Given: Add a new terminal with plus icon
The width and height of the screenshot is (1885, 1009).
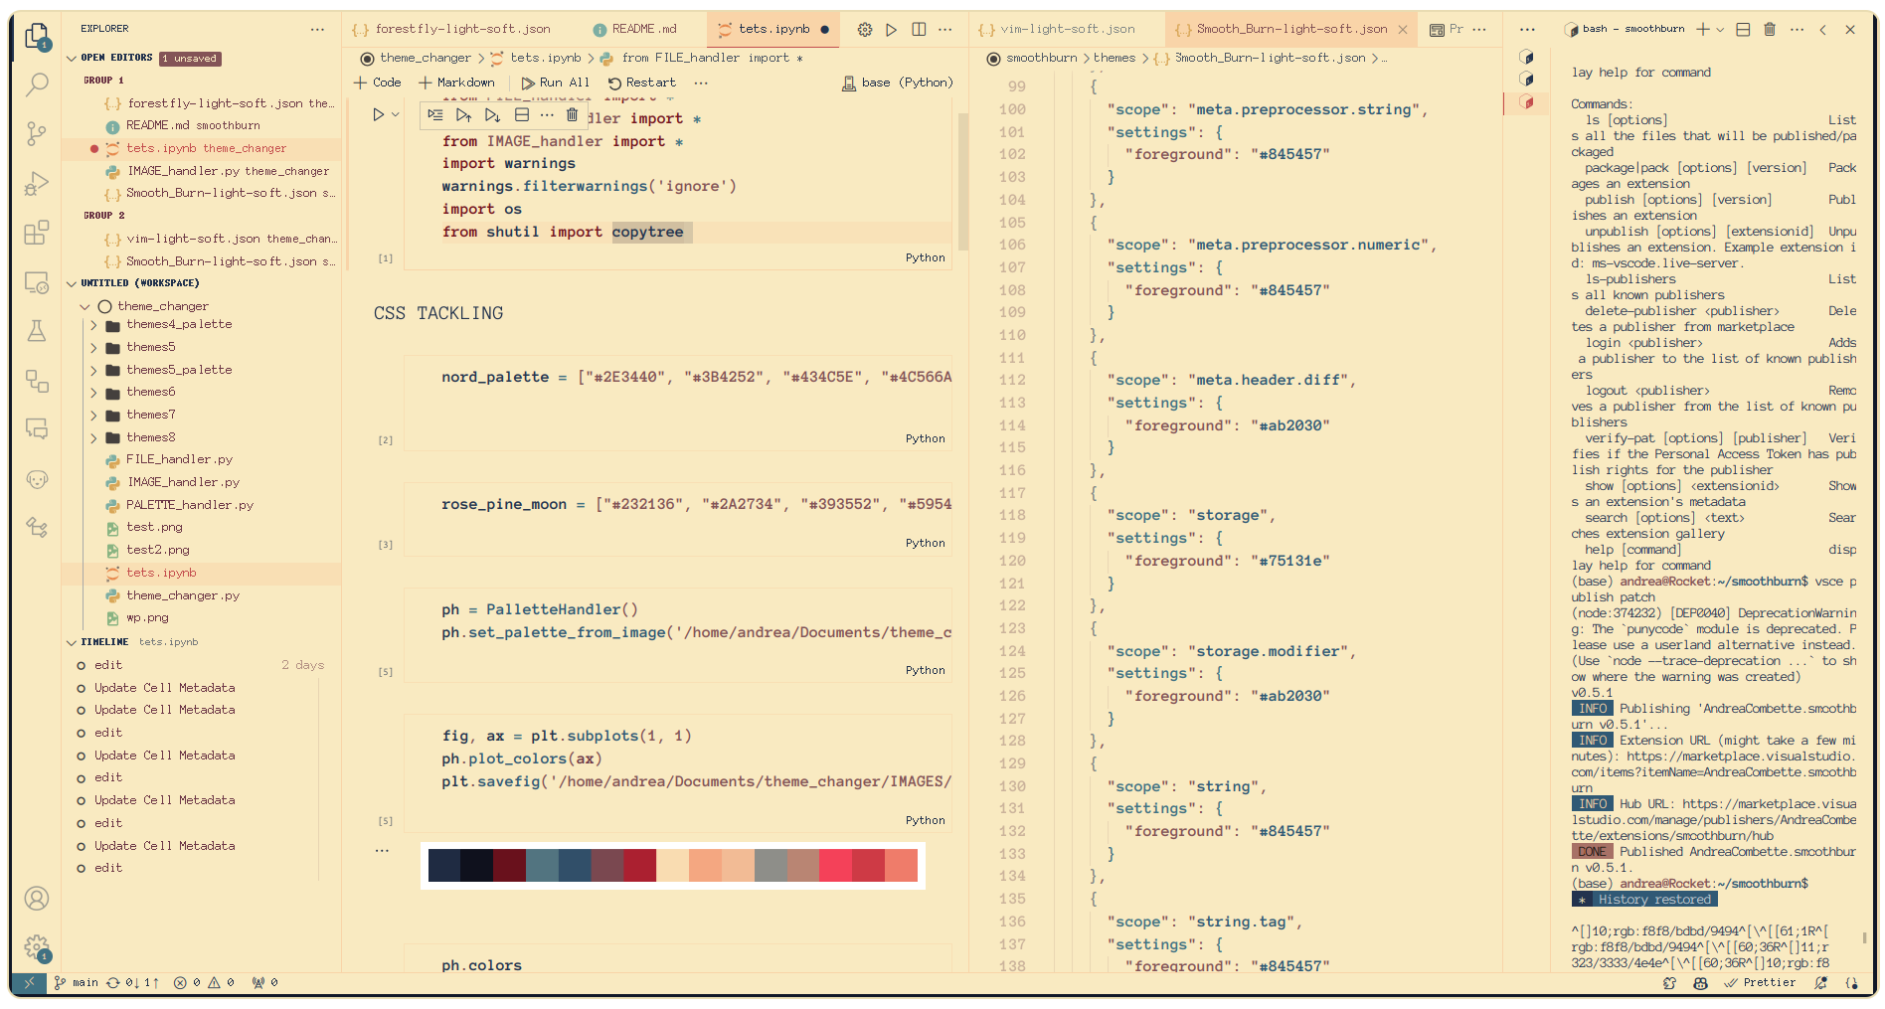Looking at the screenshot, I should [1703, 30].
